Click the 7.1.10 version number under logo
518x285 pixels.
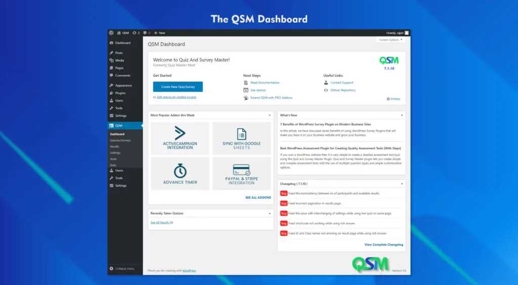(x=389, y=68)
